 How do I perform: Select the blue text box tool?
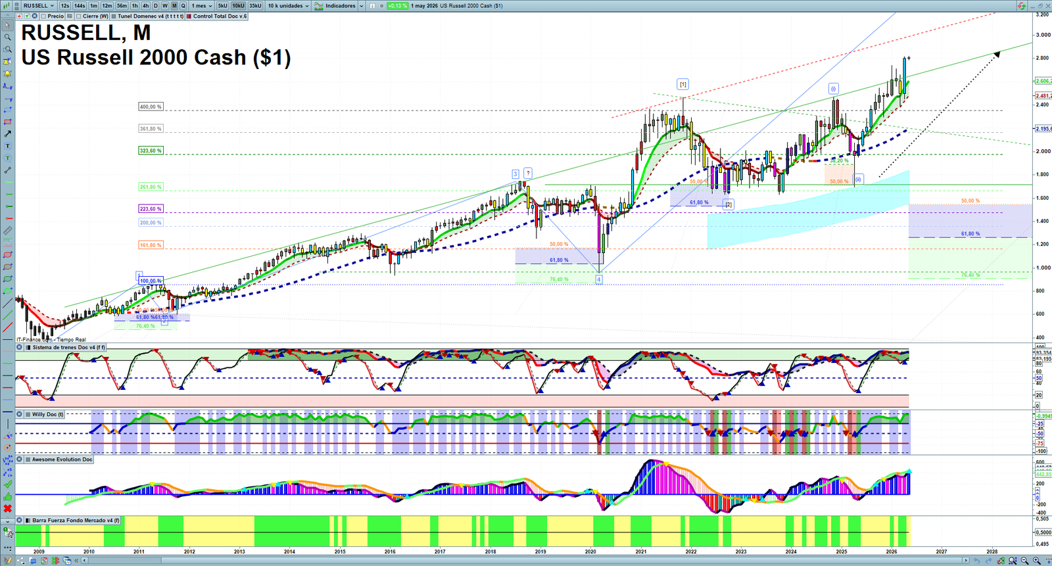7,146
